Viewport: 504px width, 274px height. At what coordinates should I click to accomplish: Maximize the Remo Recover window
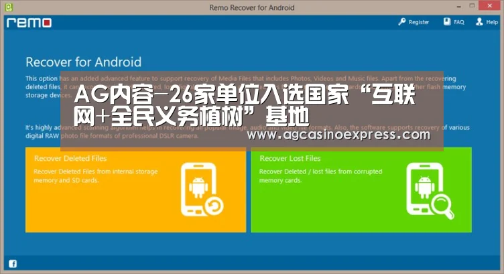(x=472, y=5)
